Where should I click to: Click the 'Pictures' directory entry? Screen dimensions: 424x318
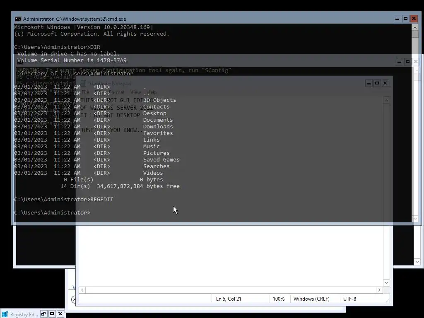click(x=156, y=153)
